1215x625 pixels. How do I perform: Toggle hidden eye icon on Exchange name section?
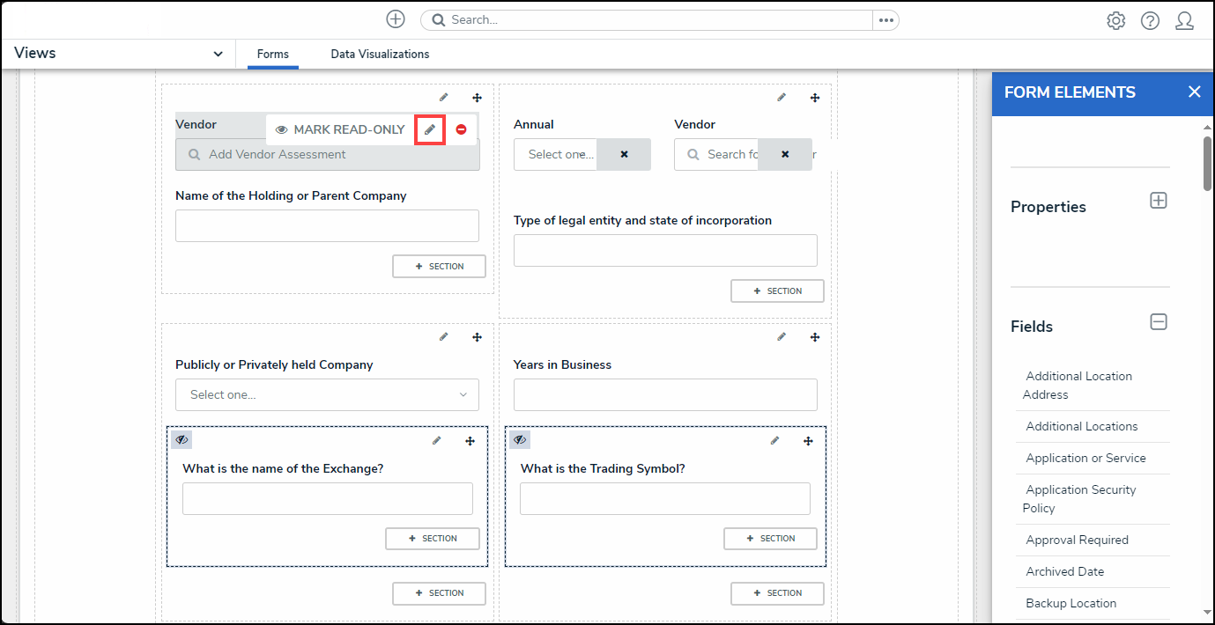(x=182, y=439)
